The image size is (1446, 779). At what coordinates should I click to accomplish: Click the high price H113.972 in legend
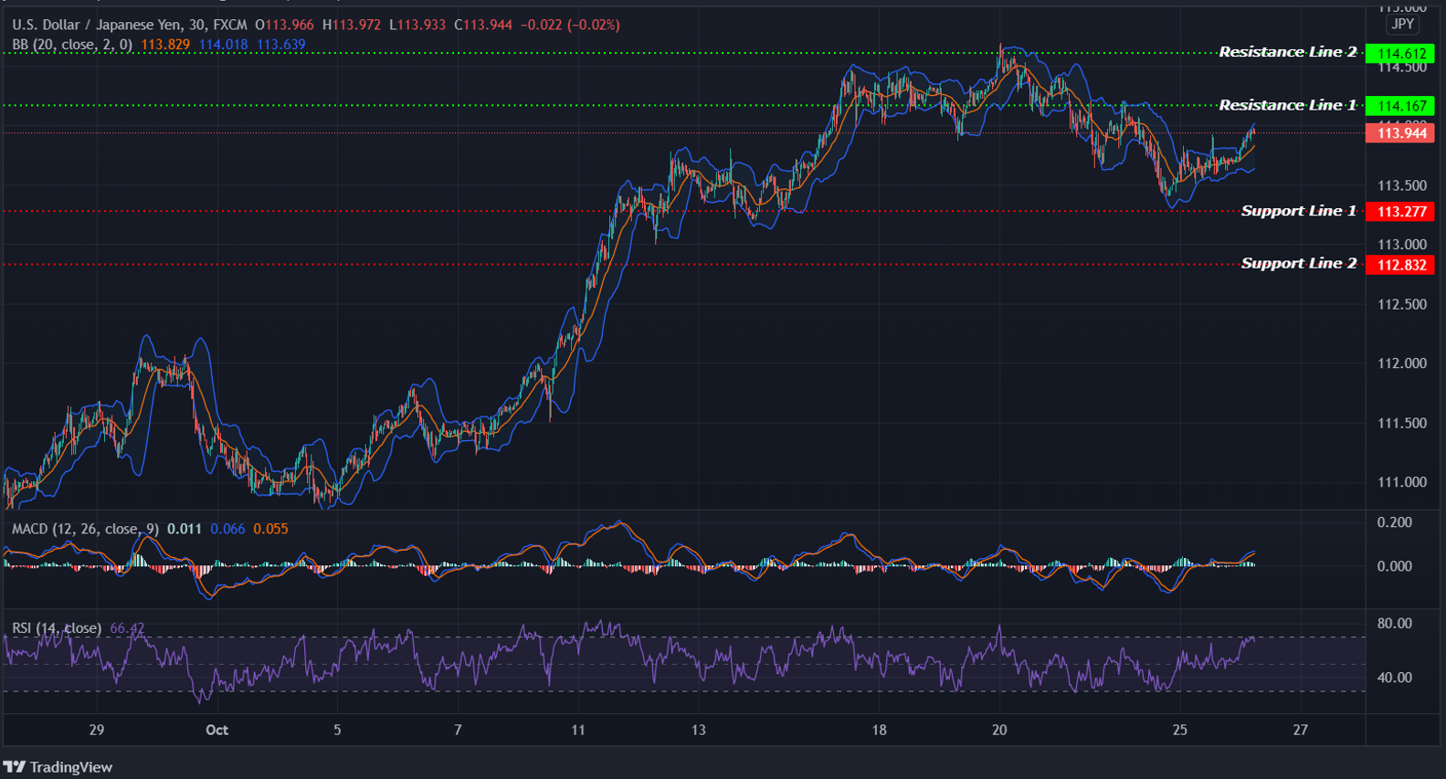pos(352,25)
